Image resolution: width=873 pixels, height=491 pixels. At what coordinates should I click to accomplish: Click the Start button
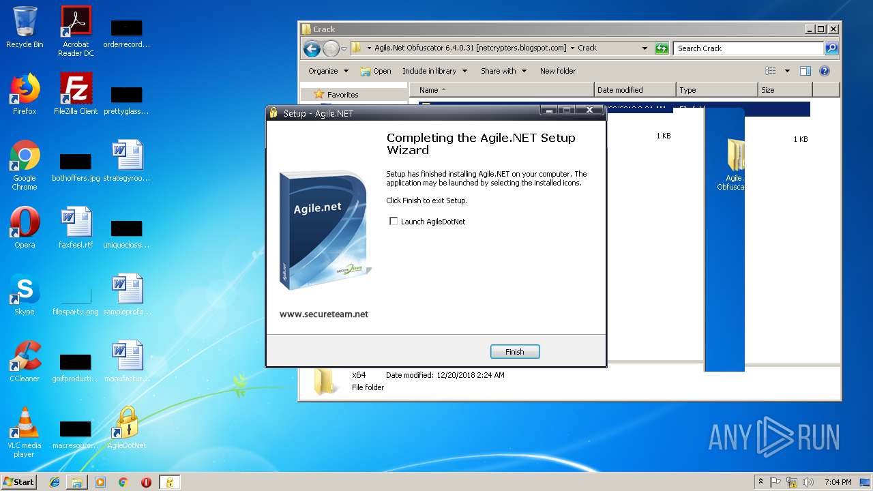point(19,482)
